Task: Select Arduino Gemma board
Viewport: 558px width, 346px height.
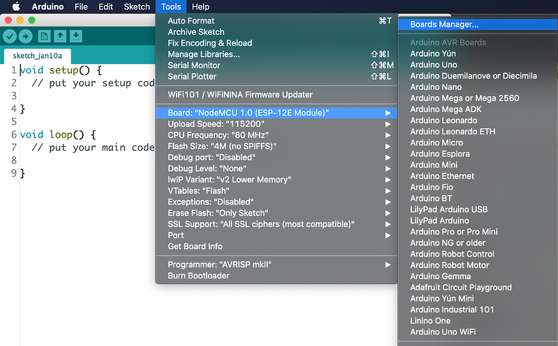Action: (x=478, y=277)
